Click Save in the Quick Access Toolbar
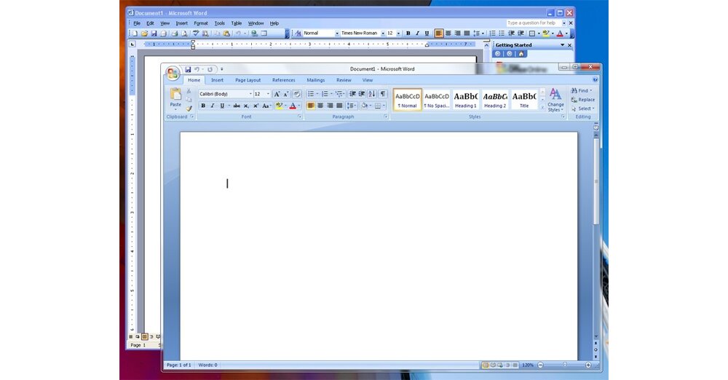Screen dimensions: 728x380 coord(188,69)
